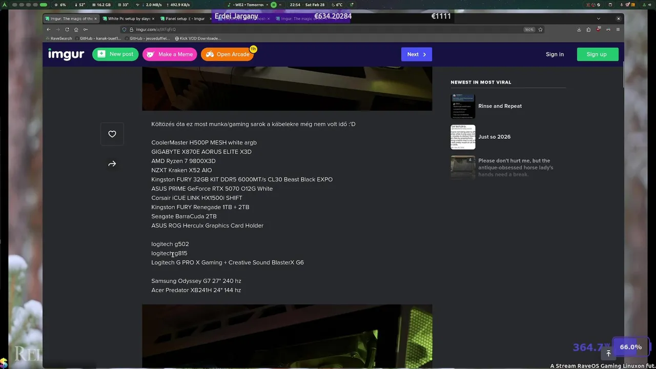Click the padlock site info icon
This screenshot has width=656, height=369.
[131, 30]
